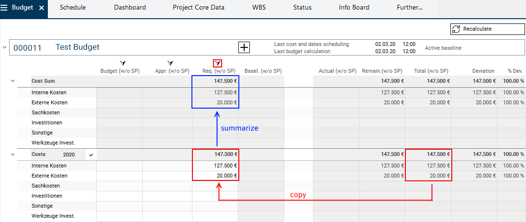This screenshot has height=222, width=526.
Task: Select the Info Board tab
Action: point(354,8)
